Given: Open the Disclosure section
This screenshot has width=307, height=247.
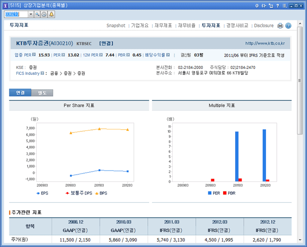Looking at the screenshot, I should click(263, 25).
